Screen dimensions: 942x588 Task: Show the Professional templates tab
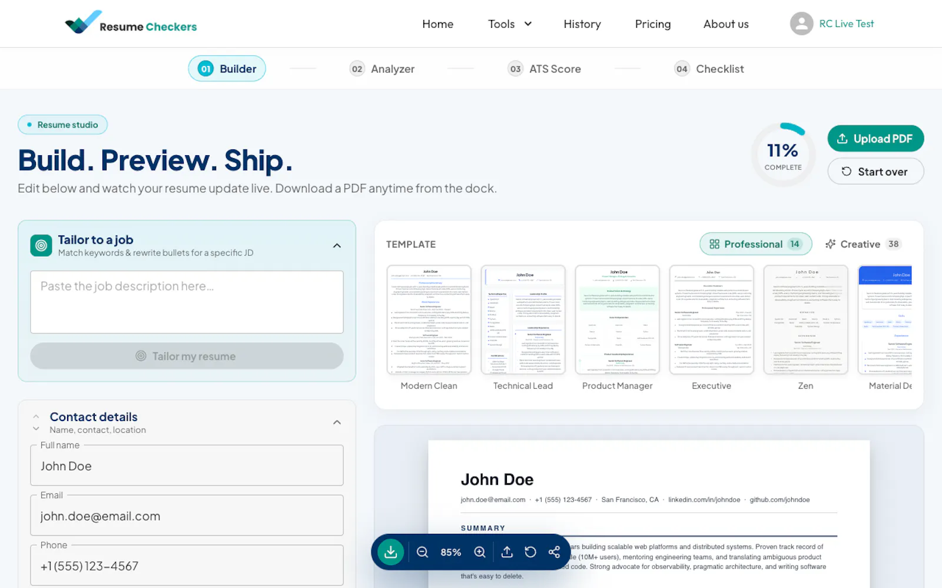click(x=755, y=244)
